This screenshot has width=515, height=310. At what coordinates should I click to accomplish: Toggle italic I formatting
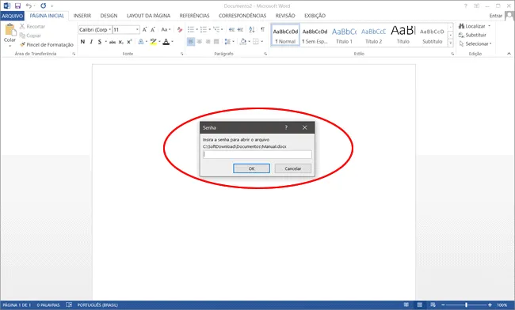(91, 42)
